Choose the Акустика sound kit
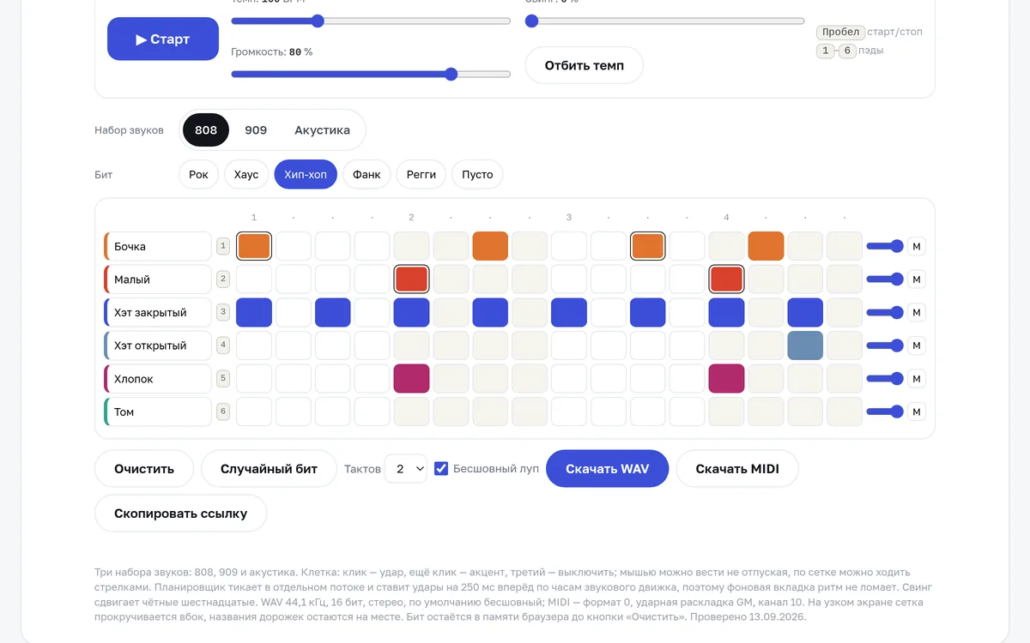 click(x=322, y=130)
